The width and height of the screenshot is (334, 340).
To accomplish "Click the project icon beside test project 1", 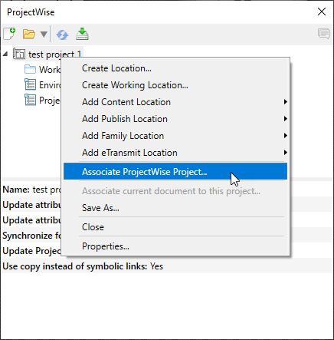I will [19, 54].
